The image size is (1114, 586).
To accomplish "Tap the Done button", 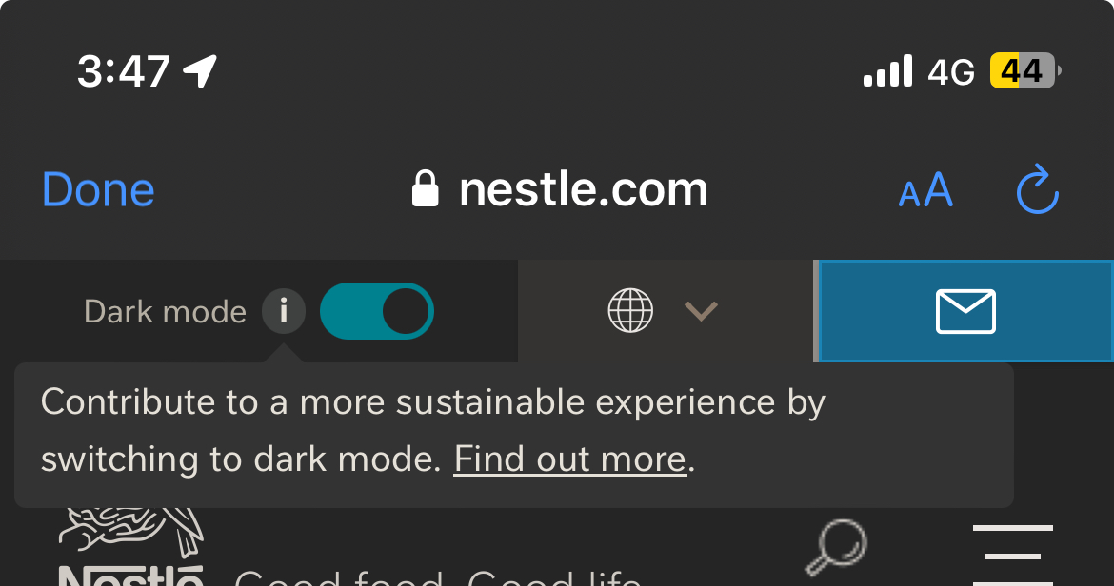I will [x=98, y=190].
